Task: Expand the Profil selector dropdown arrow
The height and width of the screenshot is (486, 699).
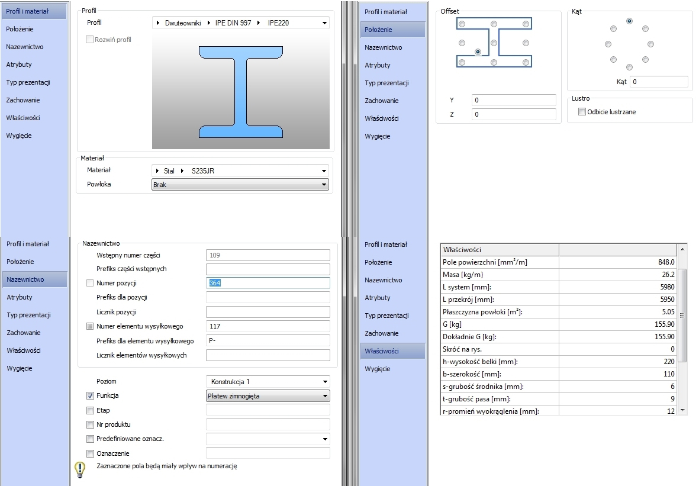Action: pos(324,23)
